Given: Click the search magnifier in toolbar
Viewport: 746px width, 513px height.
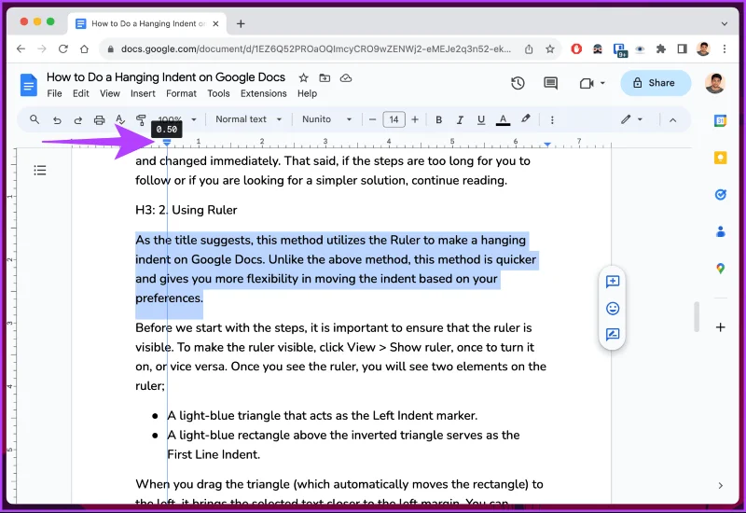Looking at the screenshot, I should click(x=35, y=119).
